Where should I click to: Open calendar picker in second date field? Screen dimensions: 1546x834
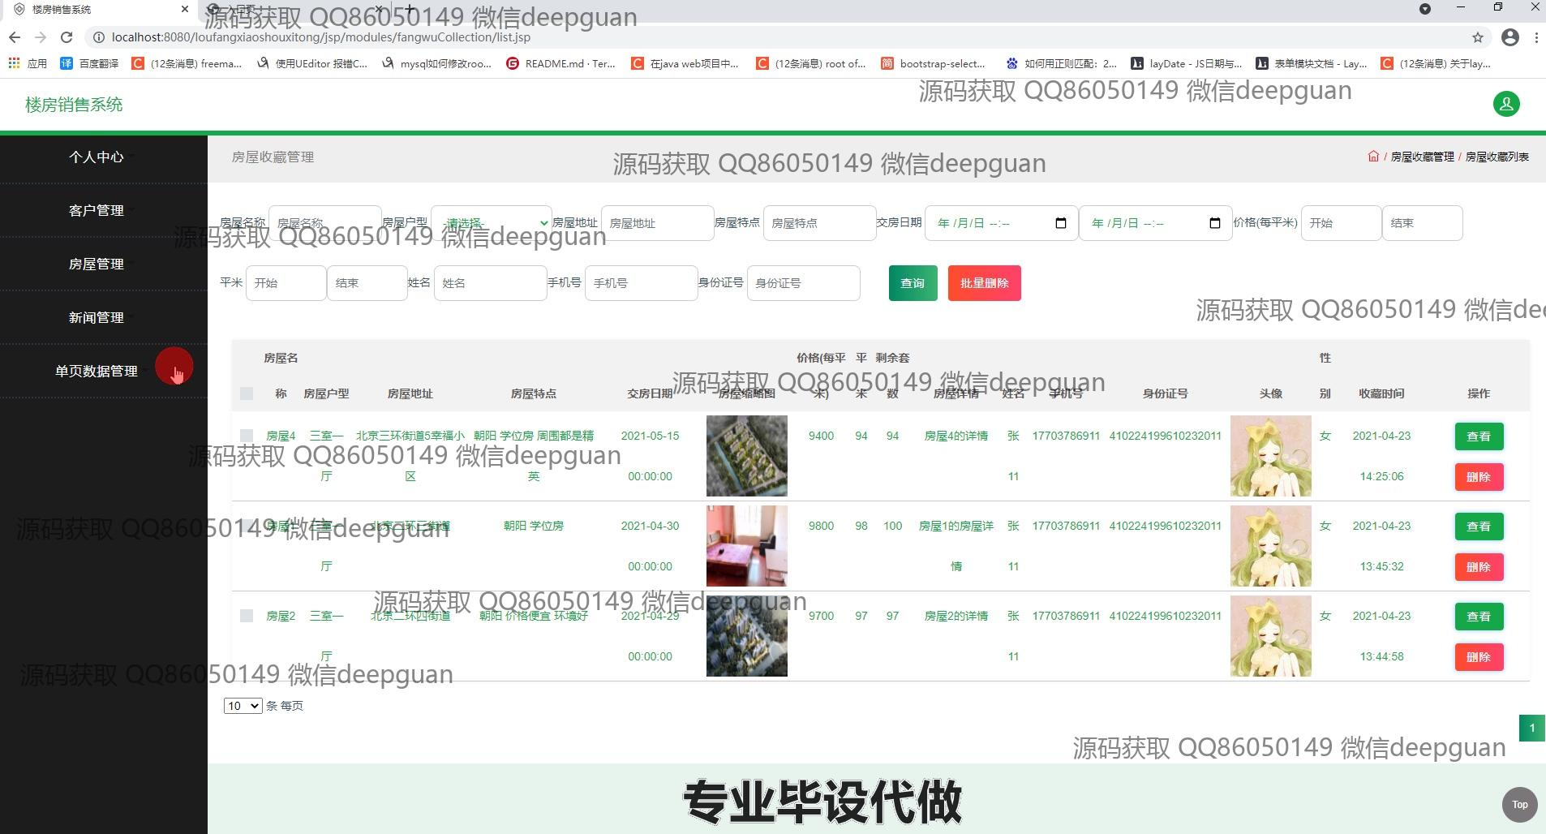point(1214,223)
